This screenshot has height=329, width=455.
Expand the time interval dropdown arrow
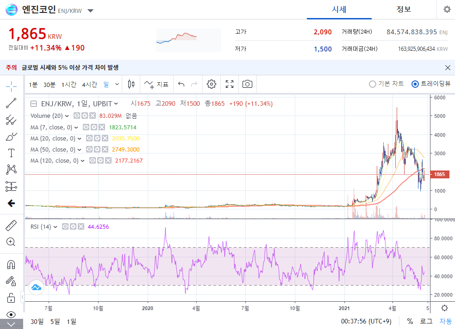117,84
